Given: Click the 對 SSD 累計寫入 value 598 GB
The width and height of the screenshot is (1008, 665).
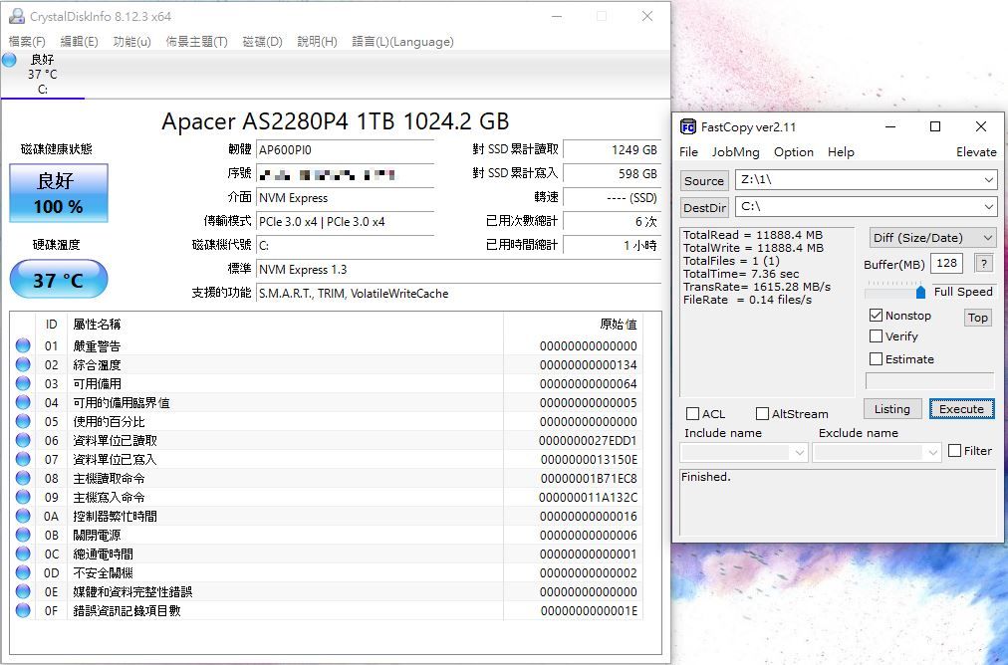Looking at the screenshot, I should click(612, 173).
